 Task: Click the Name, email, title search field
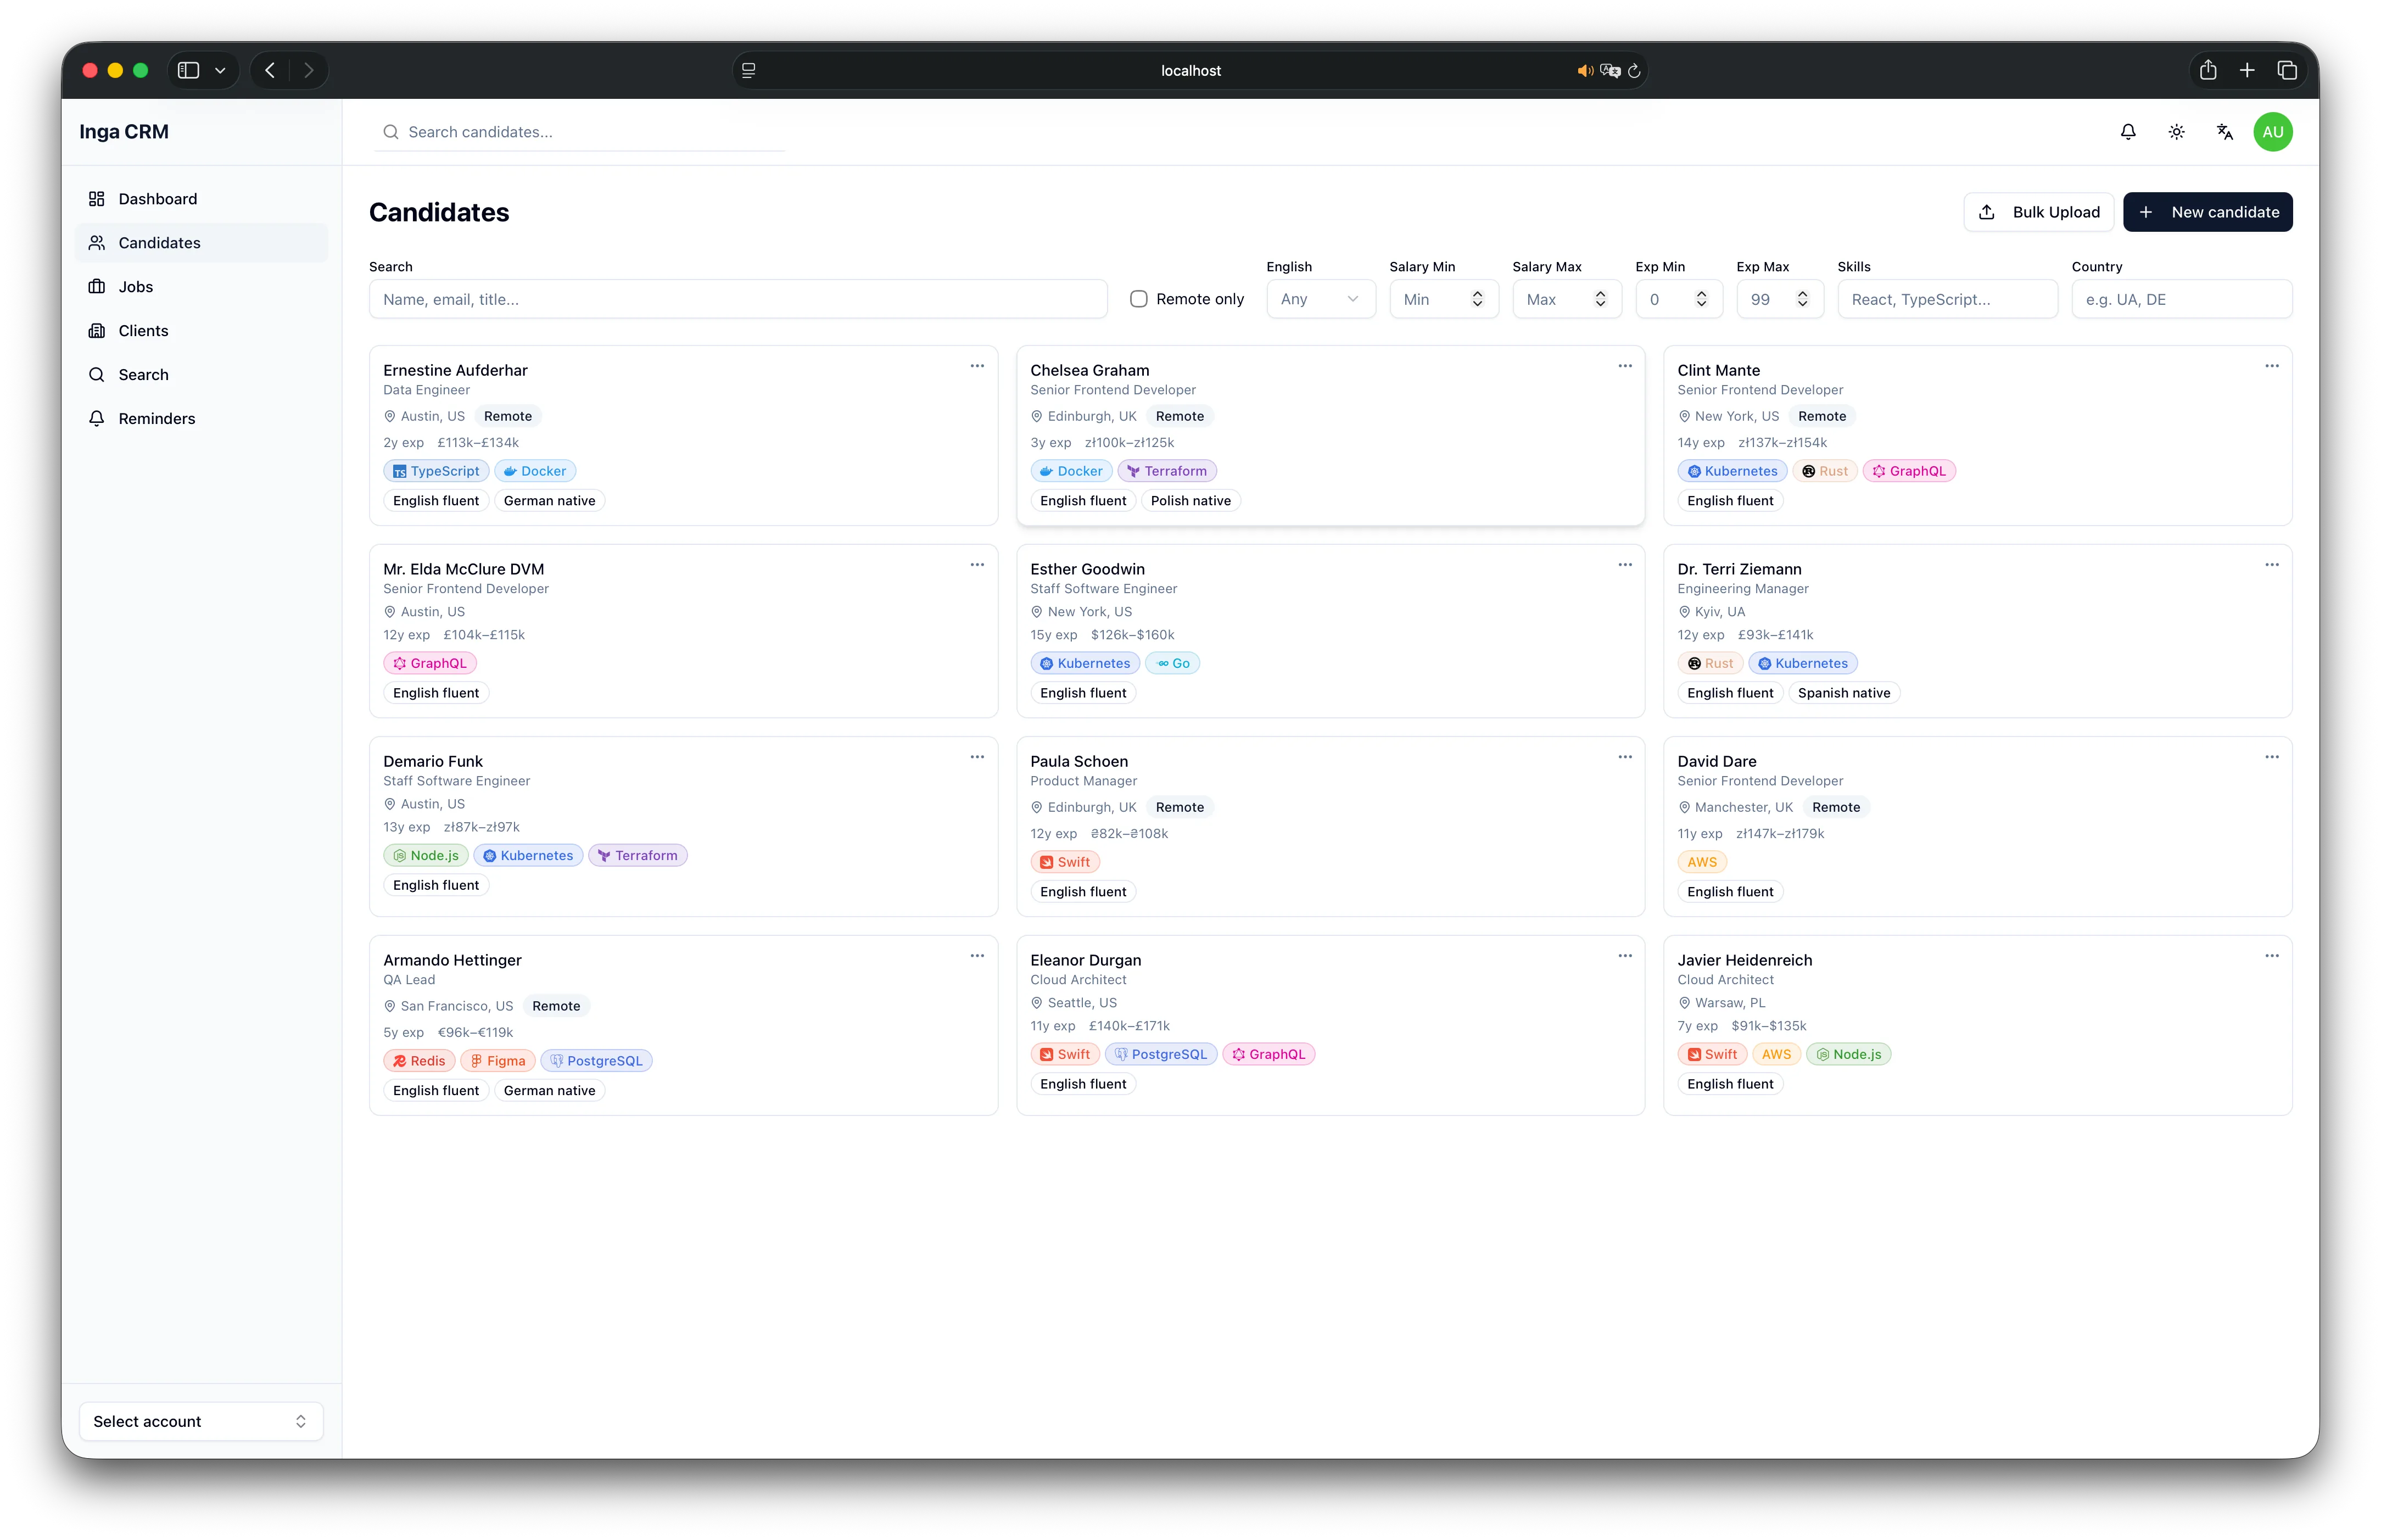(737, 299)
